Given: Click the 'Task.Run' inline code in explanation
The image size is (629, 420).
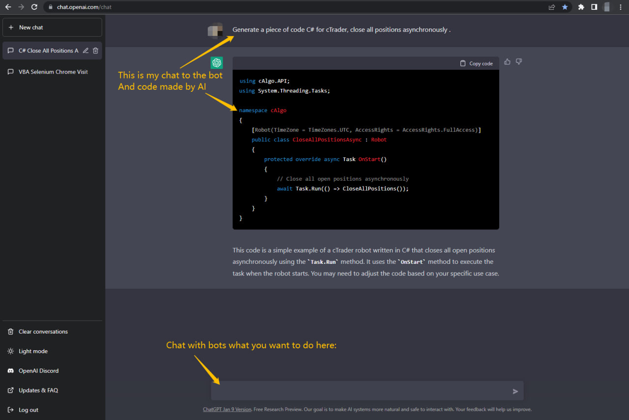Looking at the screenshot, I should [324, 262].
